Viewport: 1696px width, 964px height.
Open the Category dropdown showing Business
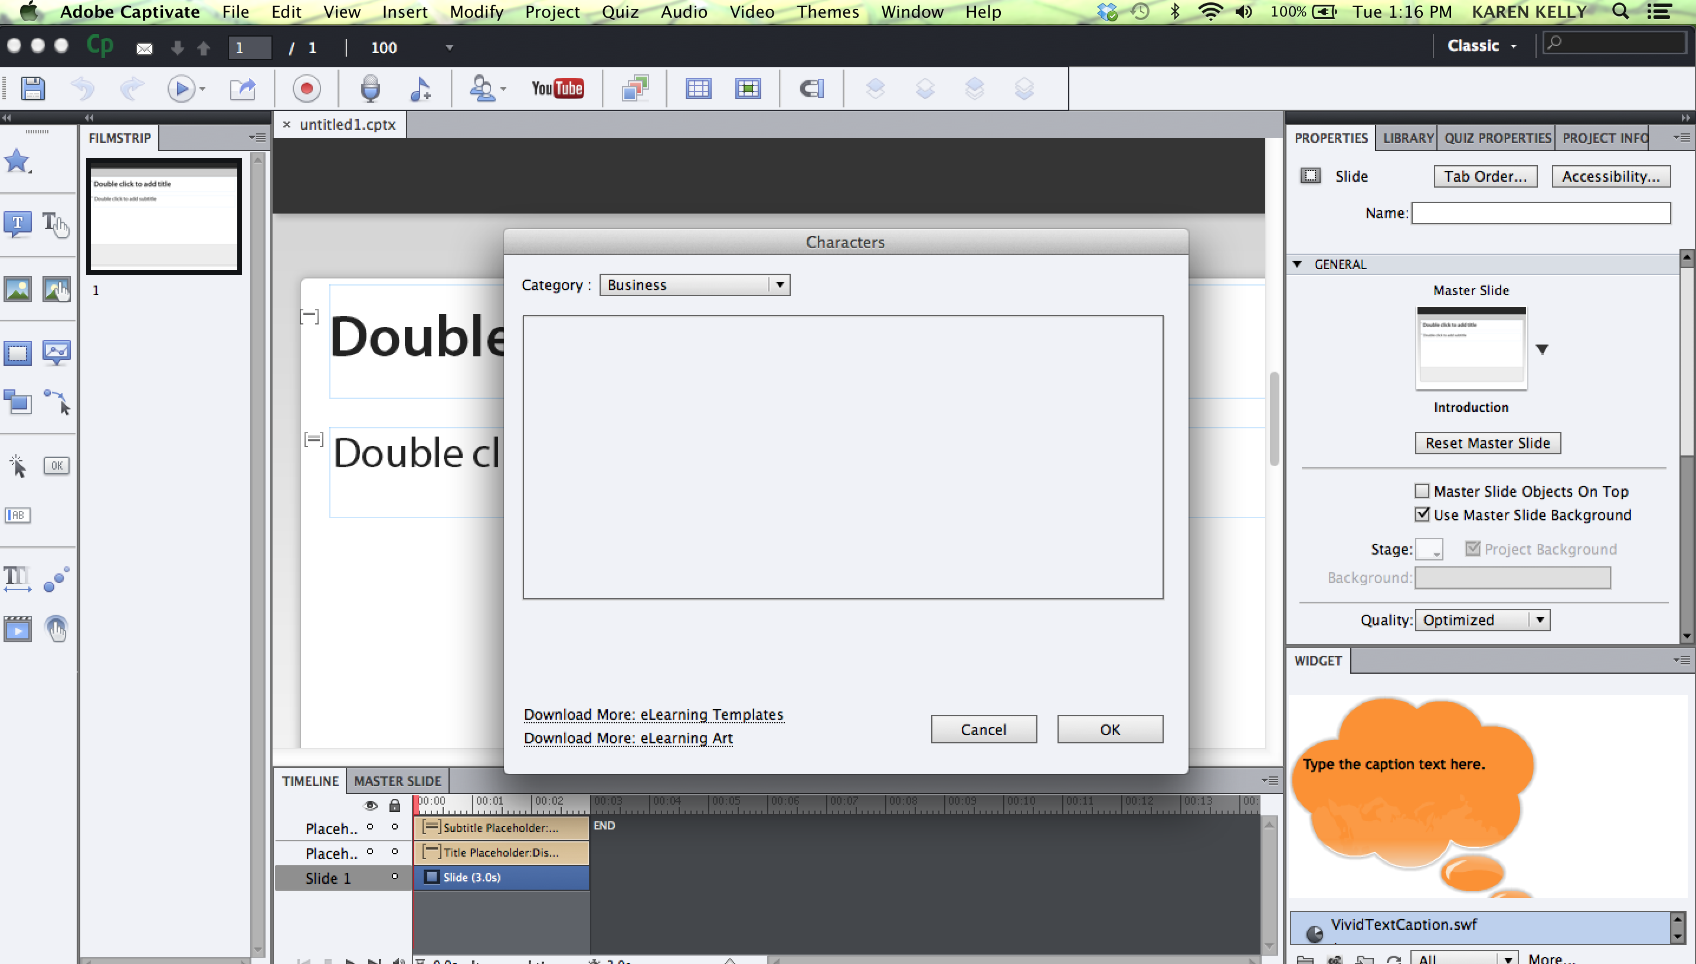click(x=694, y=285)
